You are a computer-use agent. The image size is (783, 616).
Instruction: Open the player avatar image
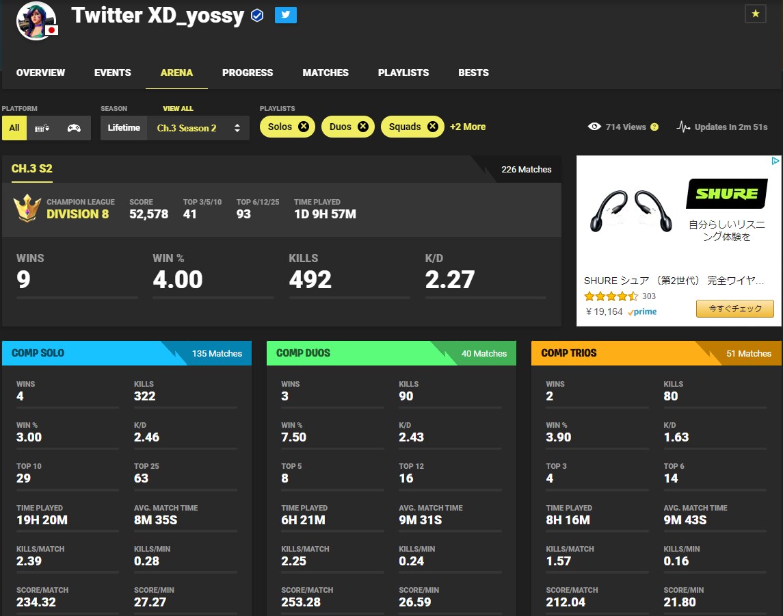pos(36,21)
